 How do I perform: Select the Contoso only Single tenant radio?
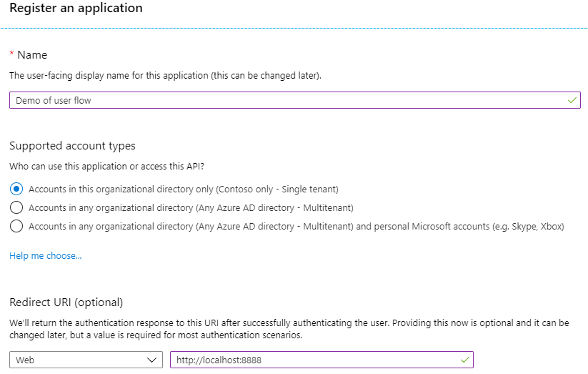tap(16, 190)
